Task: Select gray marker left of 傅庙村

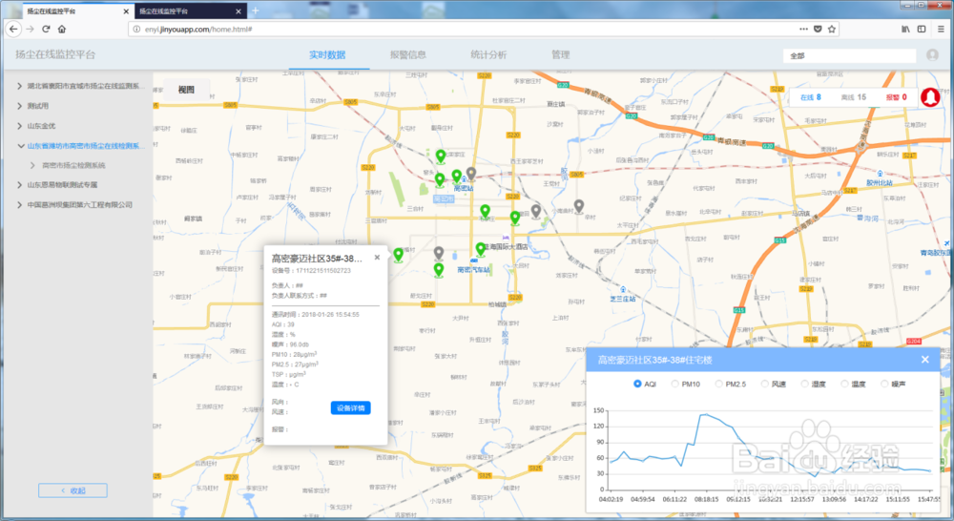Action: pyautogui.click(x=536, y=211)
